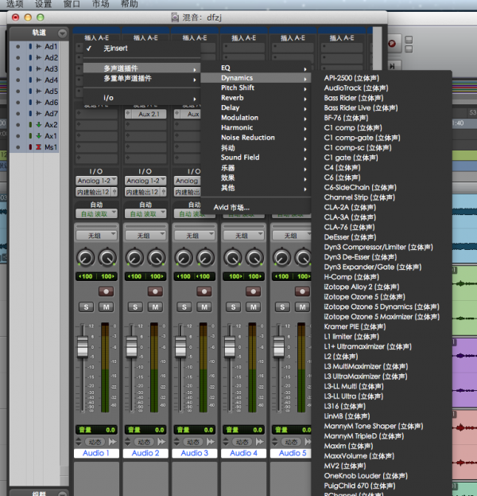This screenshot has height=496, width=477.
Task: Insert Dyn3 Compressor/Limiter stereo plug-in
Action: pos(378,247)
